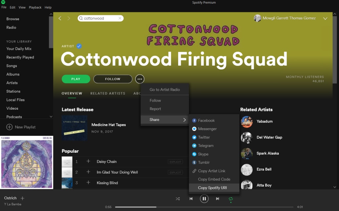Image resolution: width=339 pixels, height=211 pixels.
Task: Click the cottonwood search field
Action: click(x=101, y=18)
